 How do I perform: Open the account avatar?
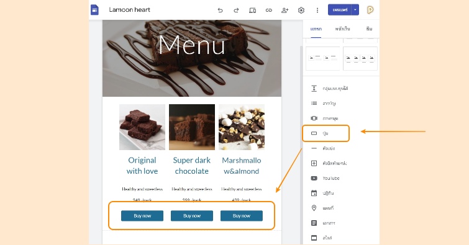click(370, 10)
